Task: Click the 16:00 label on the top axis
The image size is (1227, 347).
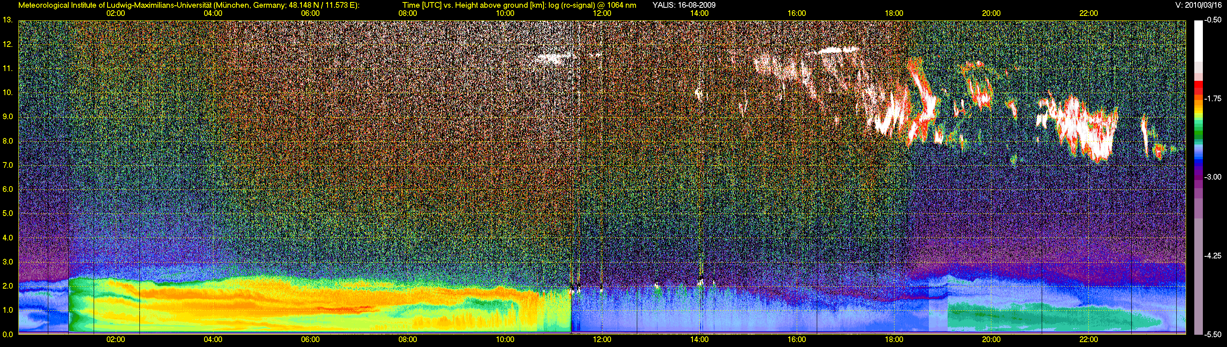Action: coord(797,13)
